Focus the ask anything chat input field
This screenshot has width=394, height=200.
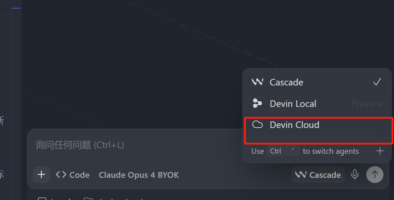tap(136, 145)
